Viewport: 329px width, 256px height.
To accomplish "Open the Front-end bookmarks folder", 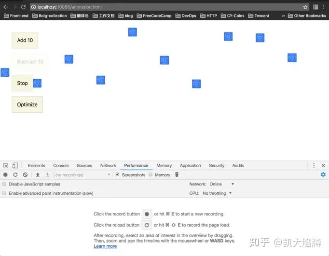I will tap(16, 16).
